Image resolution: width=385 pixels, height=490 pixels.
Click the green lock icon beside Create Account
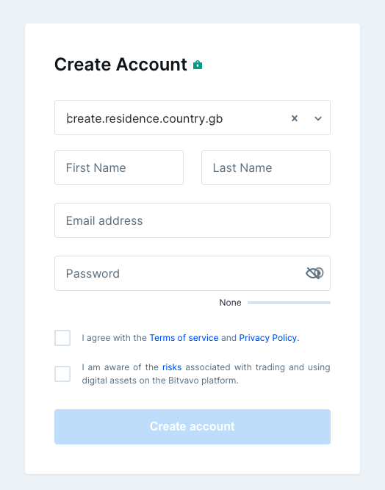198,65
